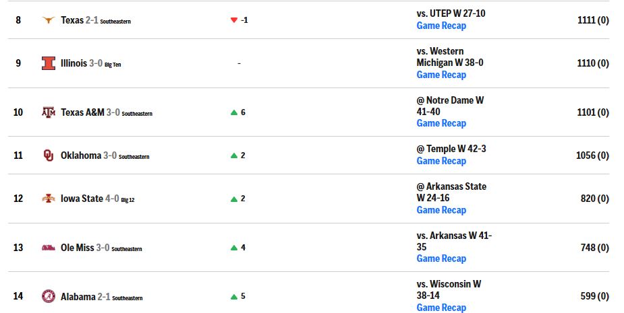This screenshot has width=624, height=313.
Task: Click the red down arrow for Texas
Action: point(234,20)
